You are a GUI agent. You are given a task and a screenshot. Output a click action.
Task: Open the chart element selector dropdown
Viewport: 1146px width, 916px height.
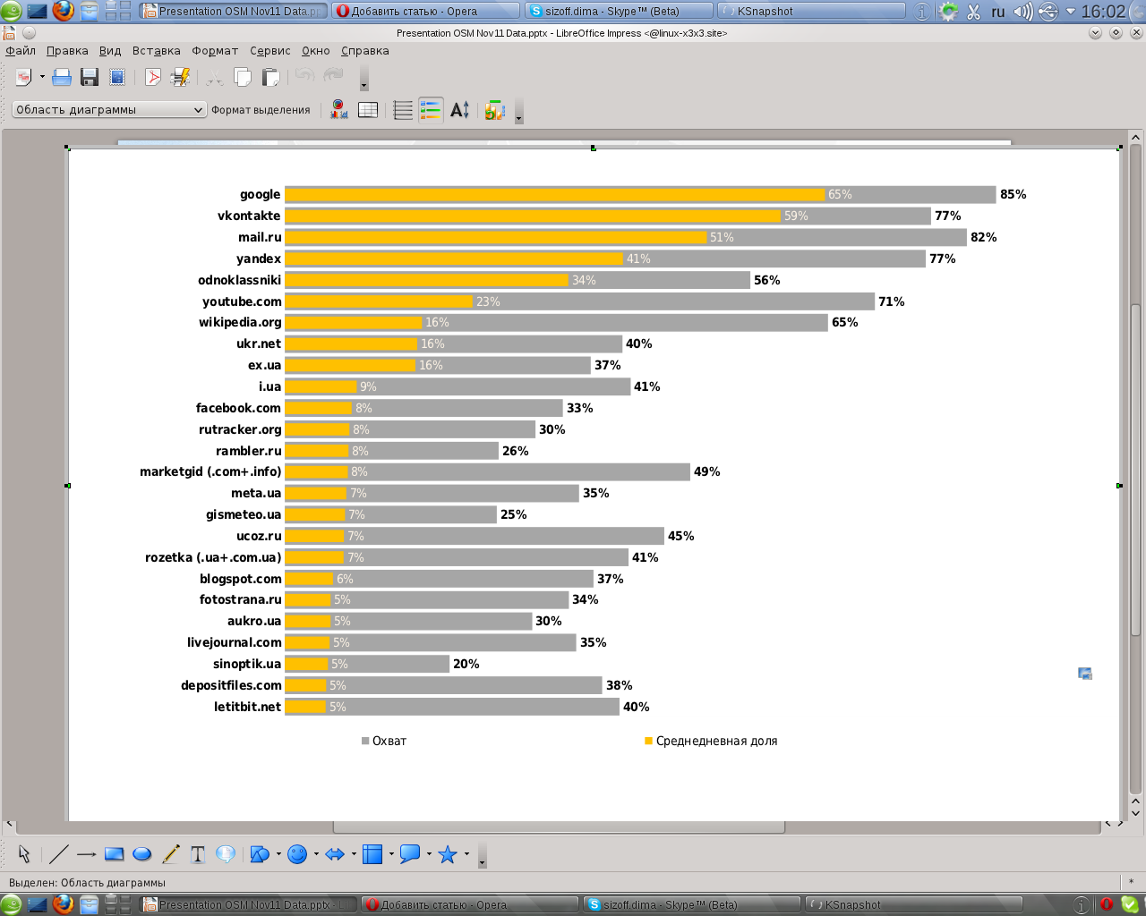click(109, 110)
